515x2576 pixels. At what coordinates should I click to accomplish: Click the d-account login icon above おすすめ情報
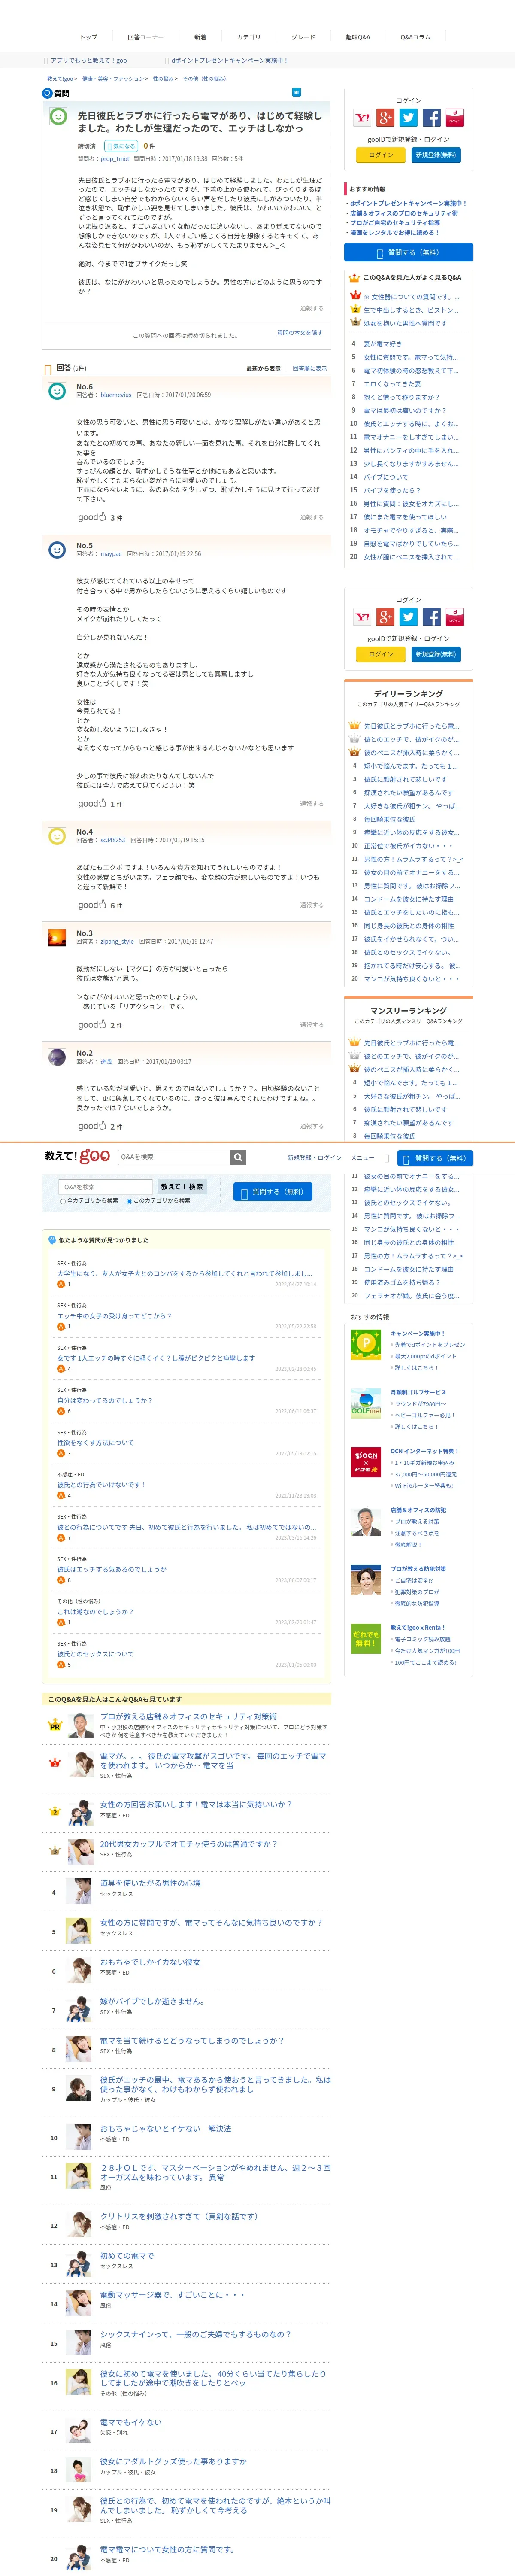[454, 118]
